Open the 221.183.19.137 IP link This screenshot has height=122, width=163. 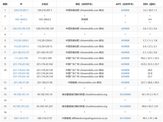(21, 52)
